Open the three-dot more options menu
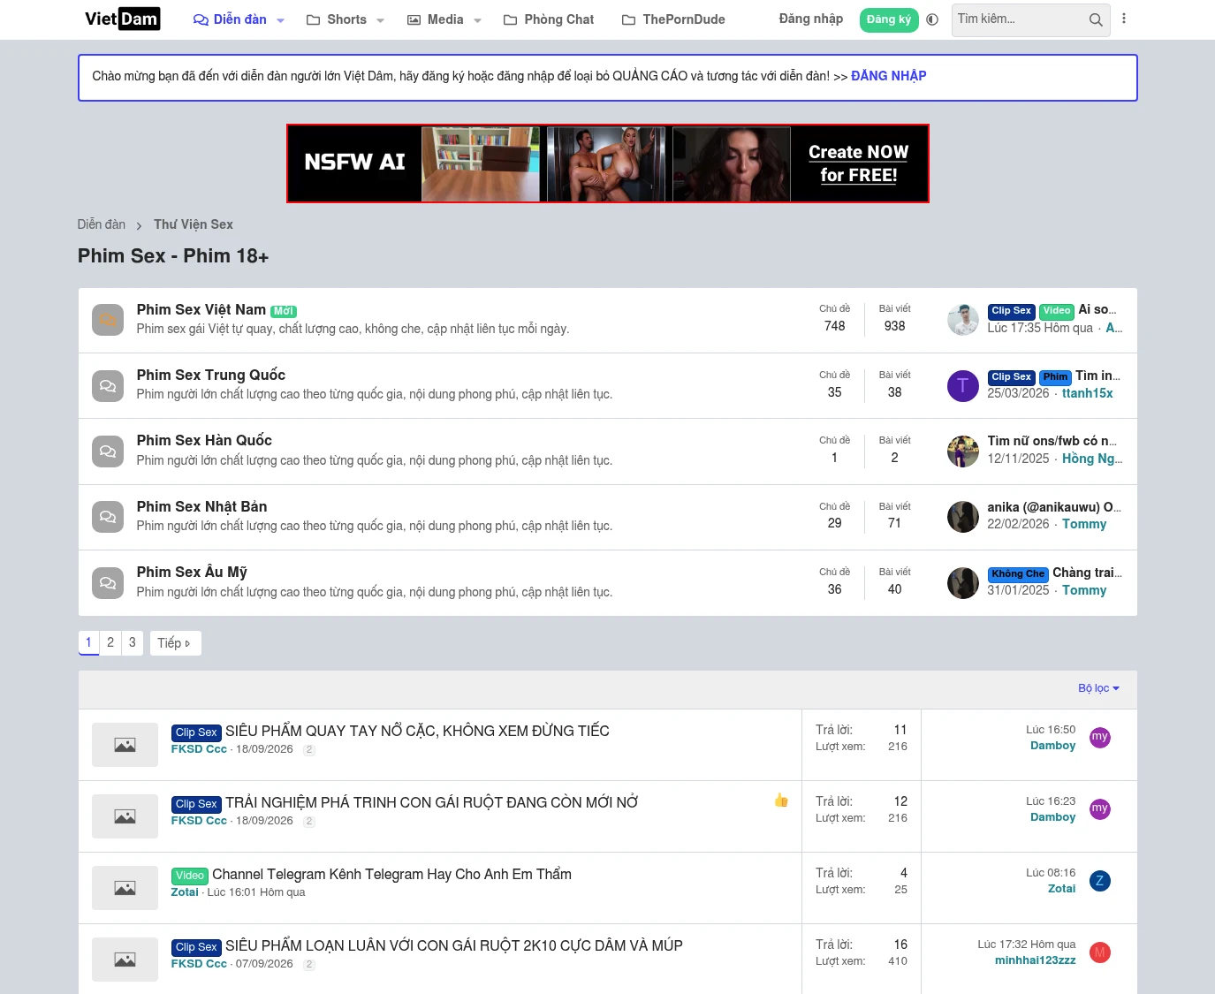Screen dimensions: 1215x994 1124,19
